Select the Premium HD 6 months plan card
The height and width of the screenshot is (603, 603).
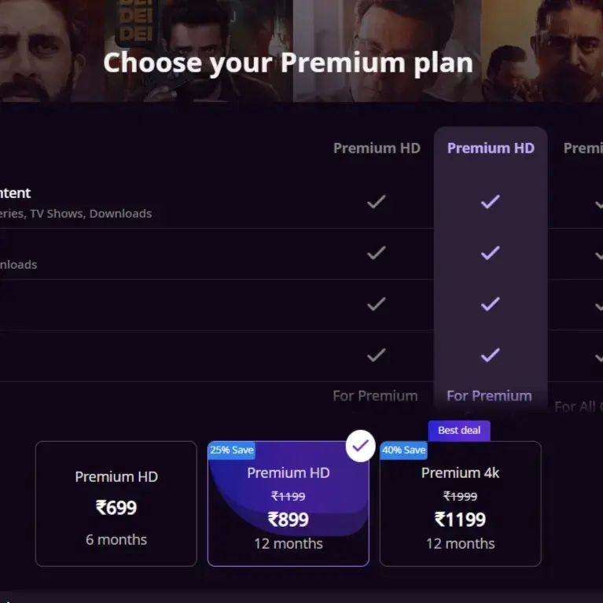116,503
